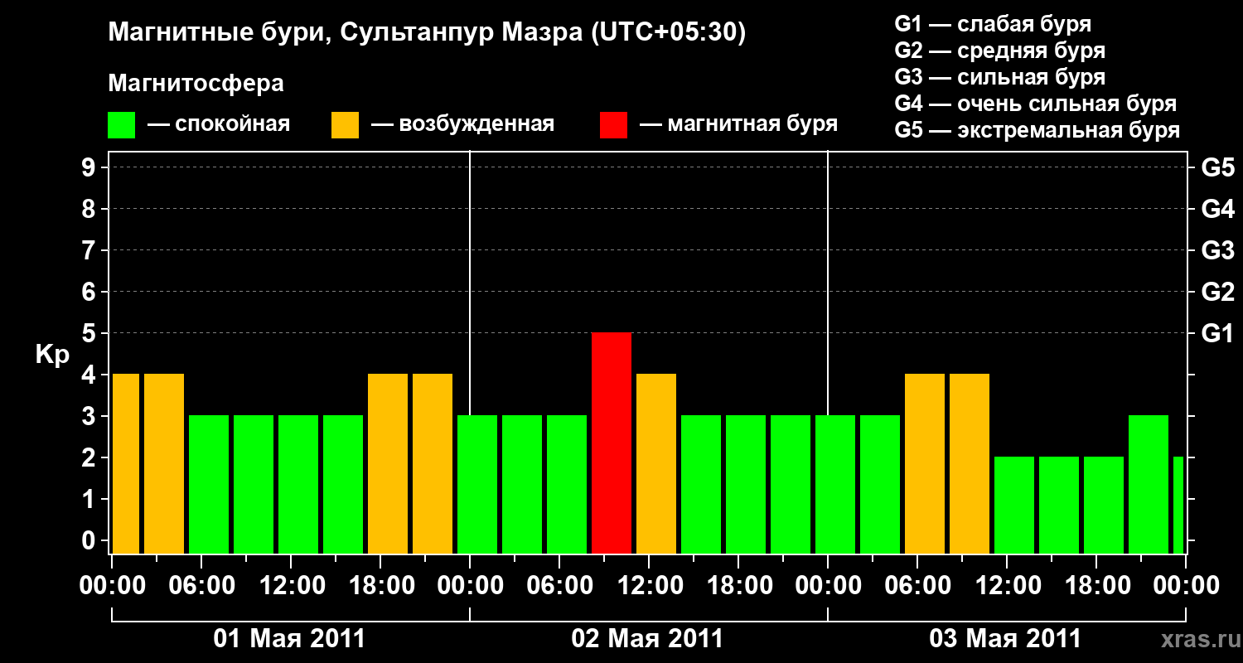The image size is (1243, 663).
Task: Click the '— спокойная' legend label
Action: (219, 124)
